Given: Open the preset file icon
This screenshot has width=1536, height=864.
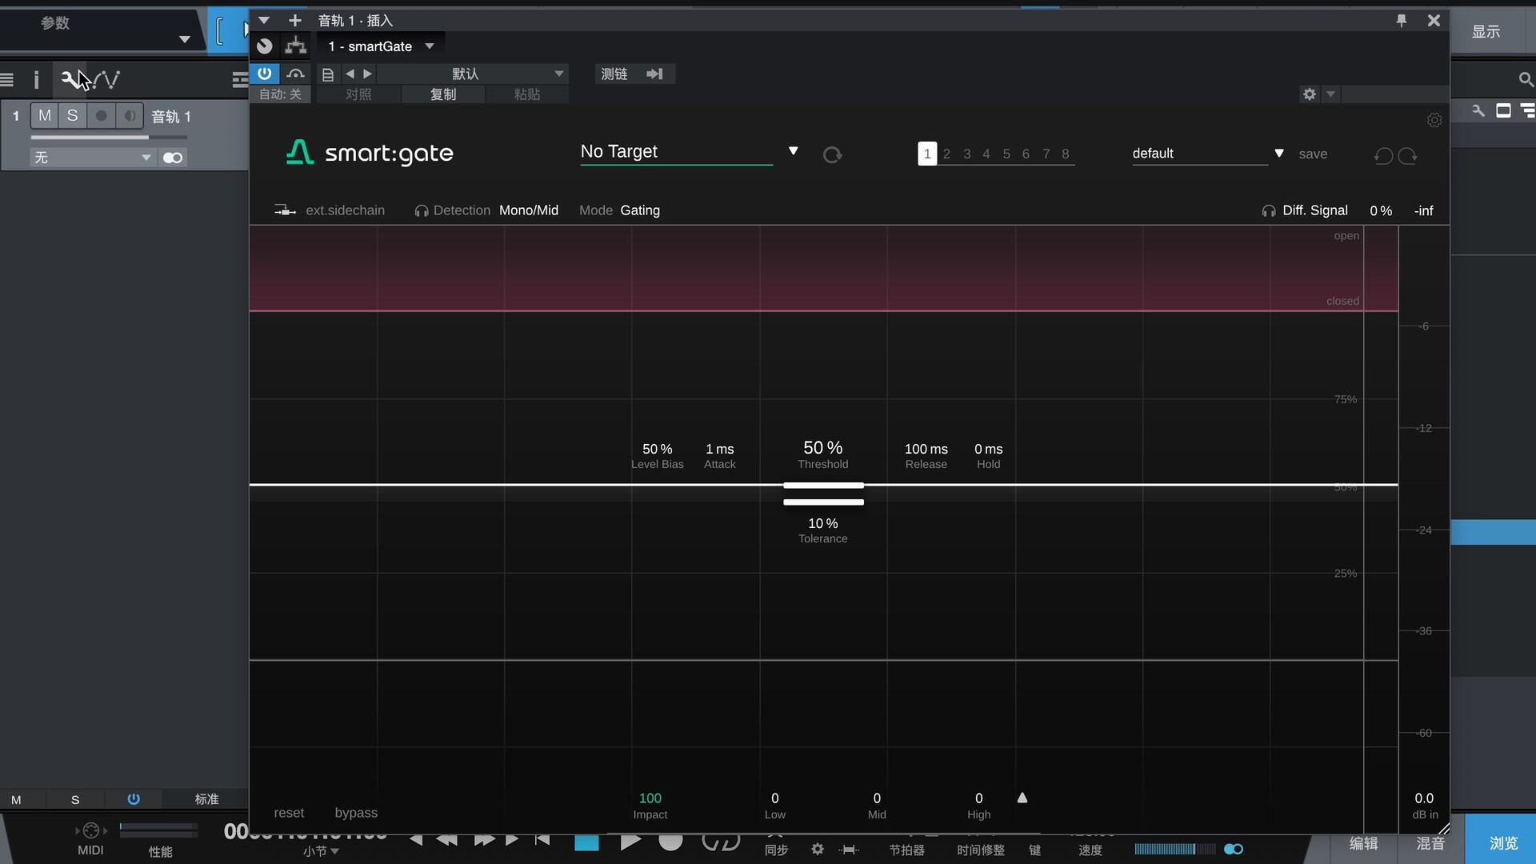Looking at the screenshot, I should pos(327,74).
